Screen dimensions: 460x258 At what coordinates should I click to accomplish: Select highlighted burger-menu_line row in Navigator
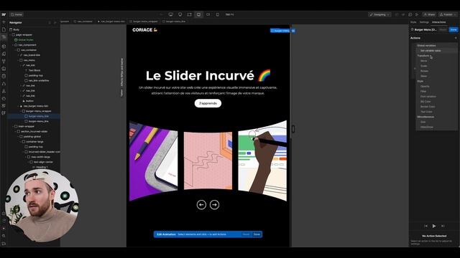point(34,116)
